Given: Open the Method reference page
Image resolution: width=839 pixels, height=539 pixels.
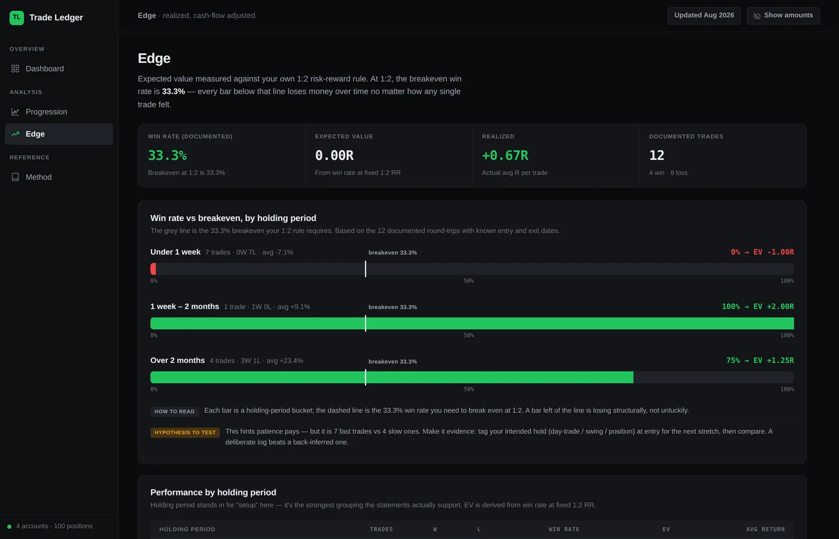Looking at the screenshot, I should [x=59, y=177].
